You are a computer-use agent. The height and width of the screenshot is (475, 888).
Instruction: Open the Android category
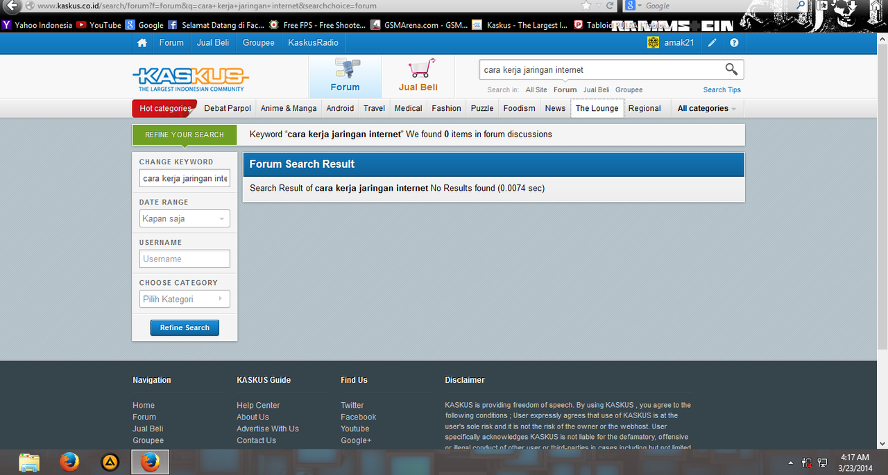pos(340,108)
